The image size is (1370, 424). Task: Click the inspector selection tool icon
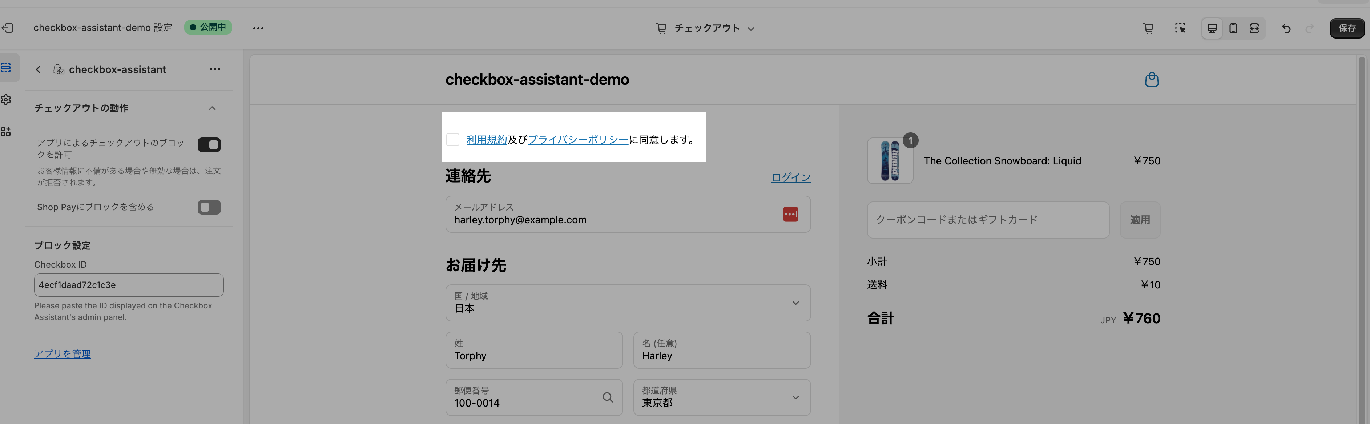click(1180, 28)
